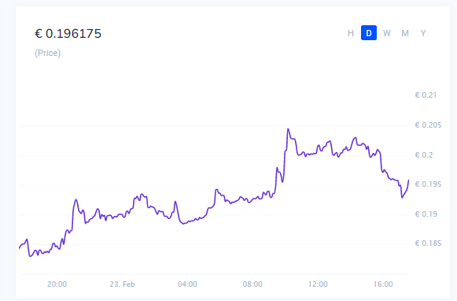Select the 16:00 time axis label
Screen dimensions: 457x301
(383, 284)
